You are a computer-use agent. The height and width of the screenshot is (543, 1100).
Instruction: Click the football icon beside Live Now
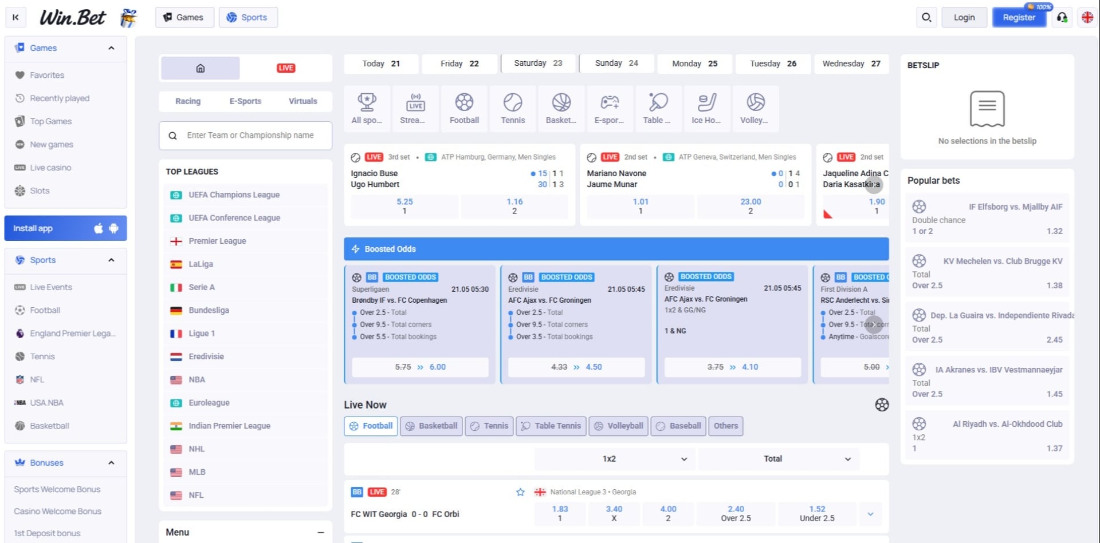click(x=882, y=405)
